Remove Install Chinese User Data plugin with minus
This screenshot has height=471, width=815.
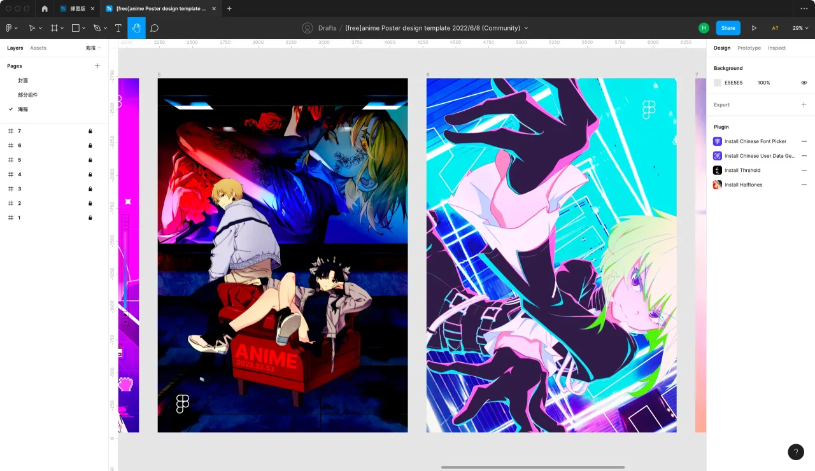point(804,156)
